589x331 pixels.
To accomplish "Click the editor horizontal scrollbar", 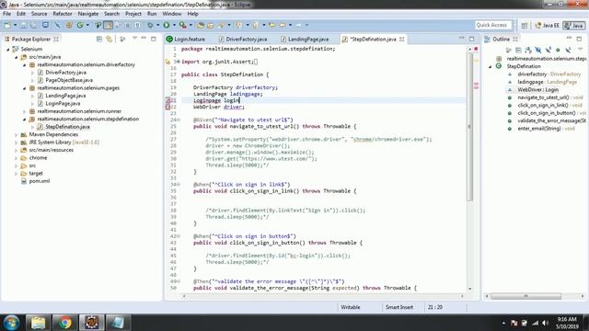I will pos(323,296).
